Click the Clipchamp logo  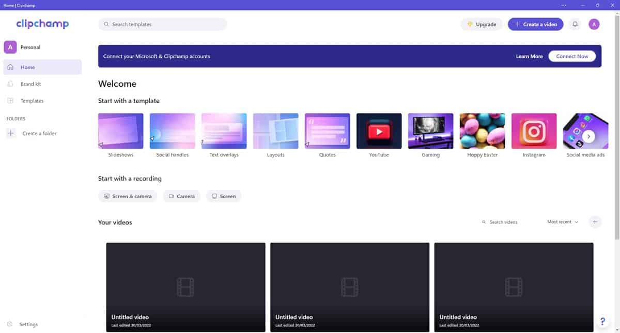42,24
